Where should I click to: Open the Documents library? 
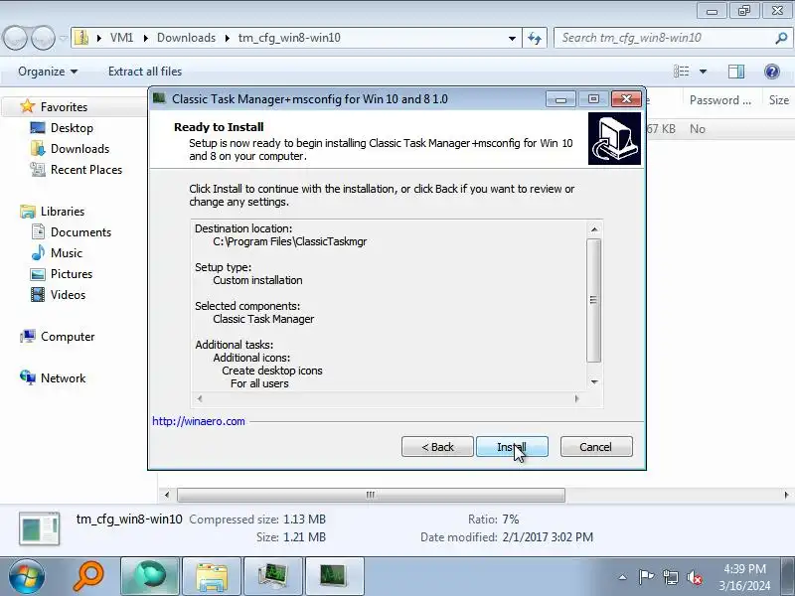tap(80, 231)
